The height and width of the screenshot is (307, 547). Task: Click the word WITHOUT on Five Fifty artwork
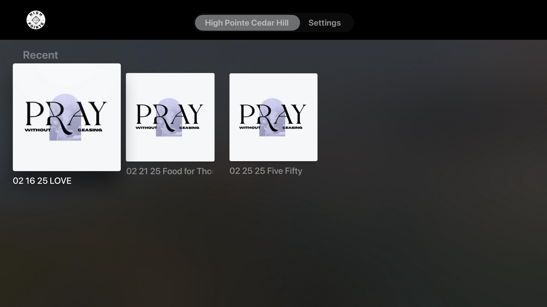point(250,128)
